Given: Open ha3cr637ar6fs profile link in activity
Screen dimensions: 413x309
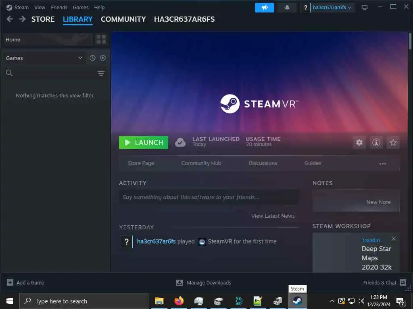Looking at the screenshot, I should (156, 241).
